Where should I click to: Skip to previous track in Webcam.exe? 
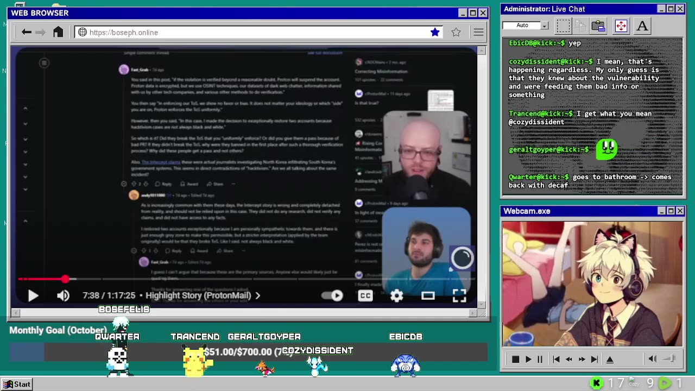tap(556, 359)
